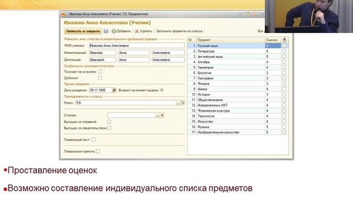Click the calculator icon in title bar
This screenshot has height=198, width=353.
click(248, 14)
